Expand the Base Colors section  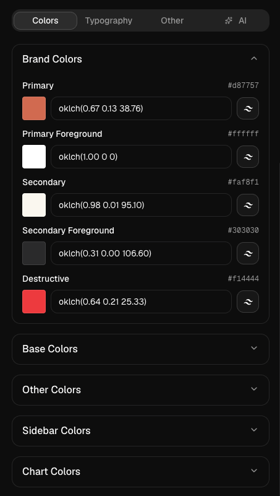click(x=140, y=349)
